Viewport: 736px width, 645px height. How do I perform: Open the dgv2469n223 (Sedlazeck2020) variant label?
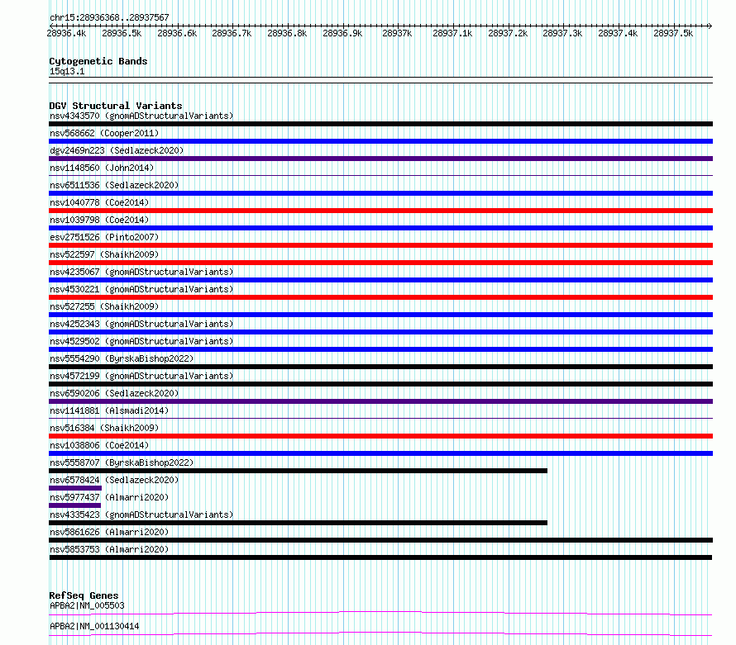click(x=117, y=150)
